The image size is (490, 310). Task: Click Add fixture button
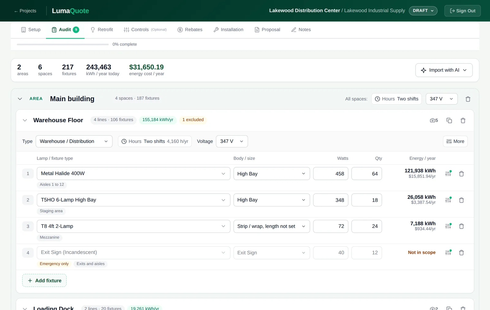point(44,280)
